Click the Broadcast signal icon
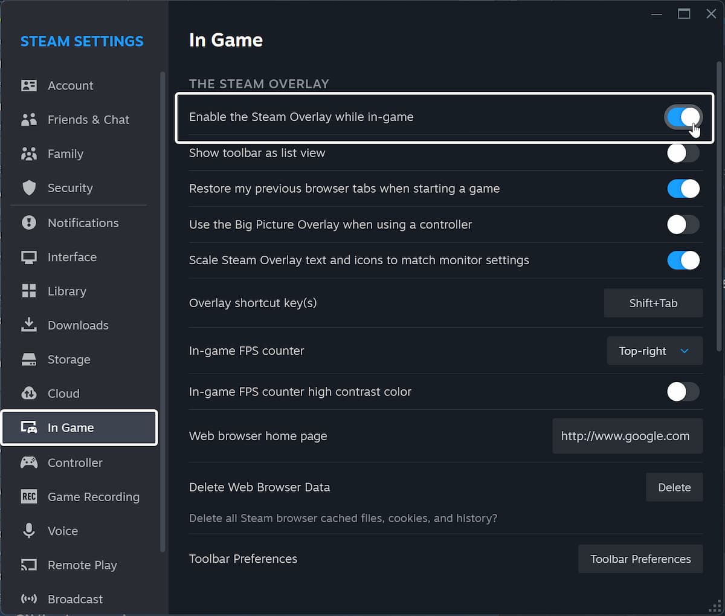Viewport: 725px width, 616px height. click(29, 599)
